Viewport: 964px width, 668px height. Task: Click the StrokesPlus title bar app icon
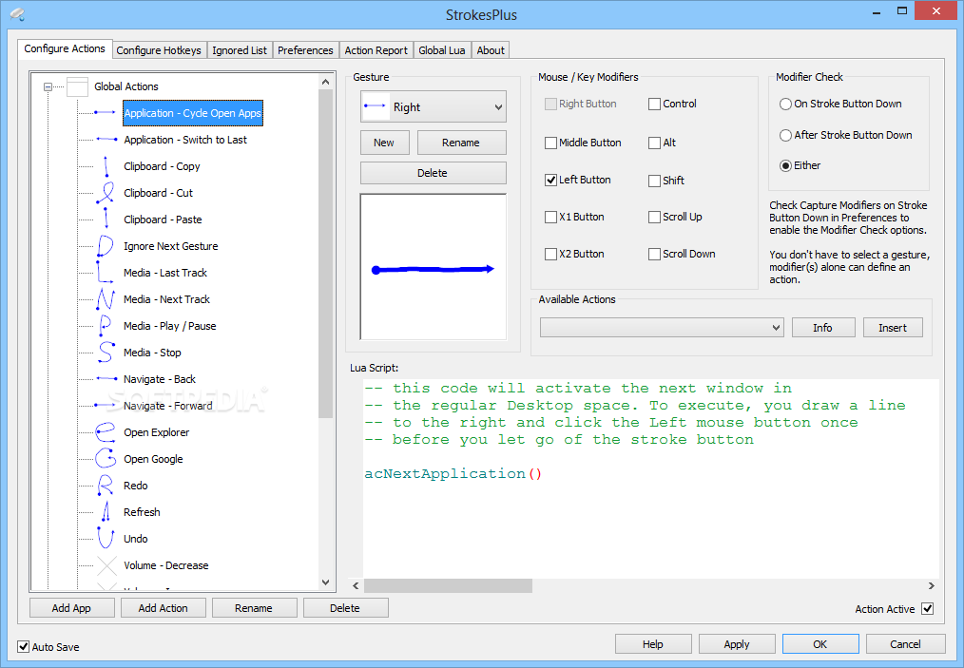click(x=17, y=14)
